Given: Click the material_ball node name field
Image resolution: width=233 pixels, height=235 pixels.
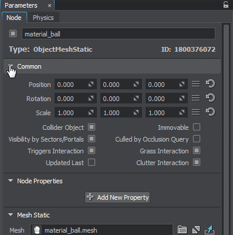Looking at the screenshot, I should [x=119, y=34].
